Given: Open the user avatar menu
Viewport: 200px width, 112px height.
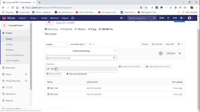Looking at the screenshot, I should click(x=191, y=18).
